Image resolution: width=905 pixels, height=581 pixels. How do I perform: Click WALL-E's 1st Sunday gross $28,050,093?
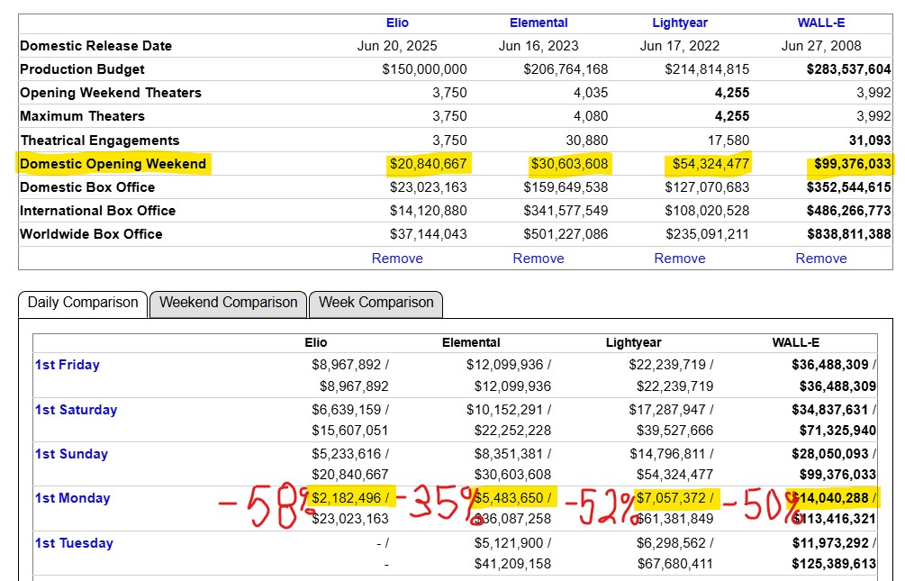(830, 454)
